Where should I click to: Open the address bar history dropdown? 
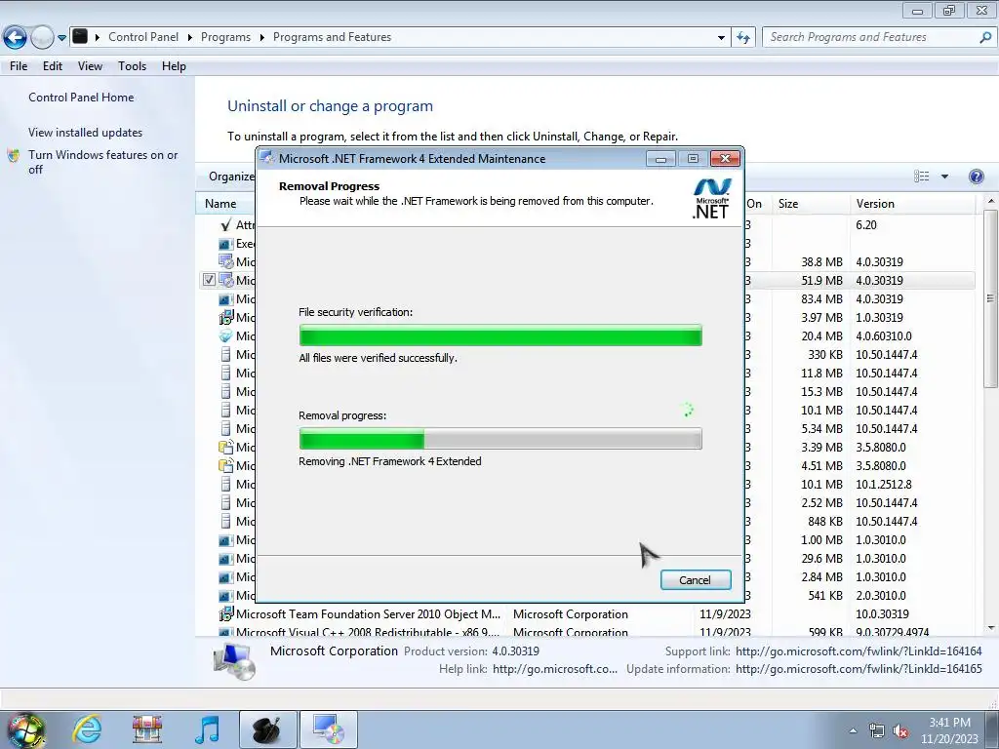click(x=721, y=38)
